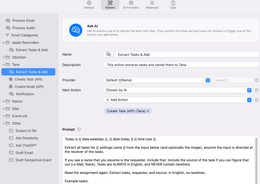This screenshot has width=260, height=184.
Task: Remove the Create Task (API) (Tana) tag
Action: (x=148, y=111)
